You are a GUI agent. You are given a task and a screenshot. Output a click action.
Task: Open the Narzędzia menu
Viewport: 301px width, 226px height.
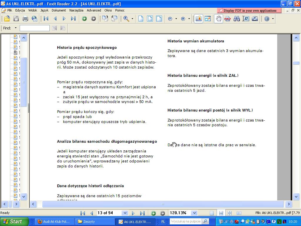click(x=76, y=10)
